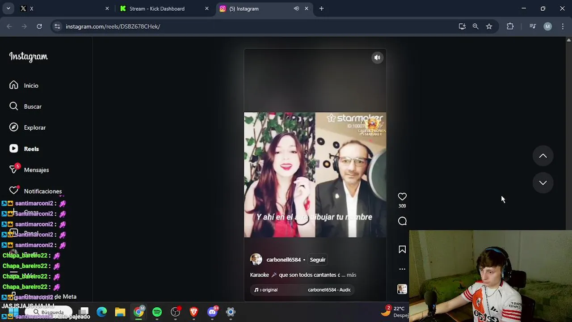The height and width of the screenshot is (322, 572).
Task: Expand the caption with más
Action: tap(351, 275)
